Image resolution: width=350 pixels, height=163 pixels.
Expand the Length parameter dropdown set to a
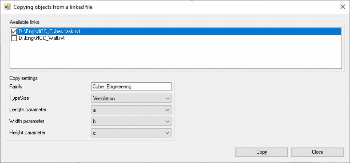pos(131,110)
